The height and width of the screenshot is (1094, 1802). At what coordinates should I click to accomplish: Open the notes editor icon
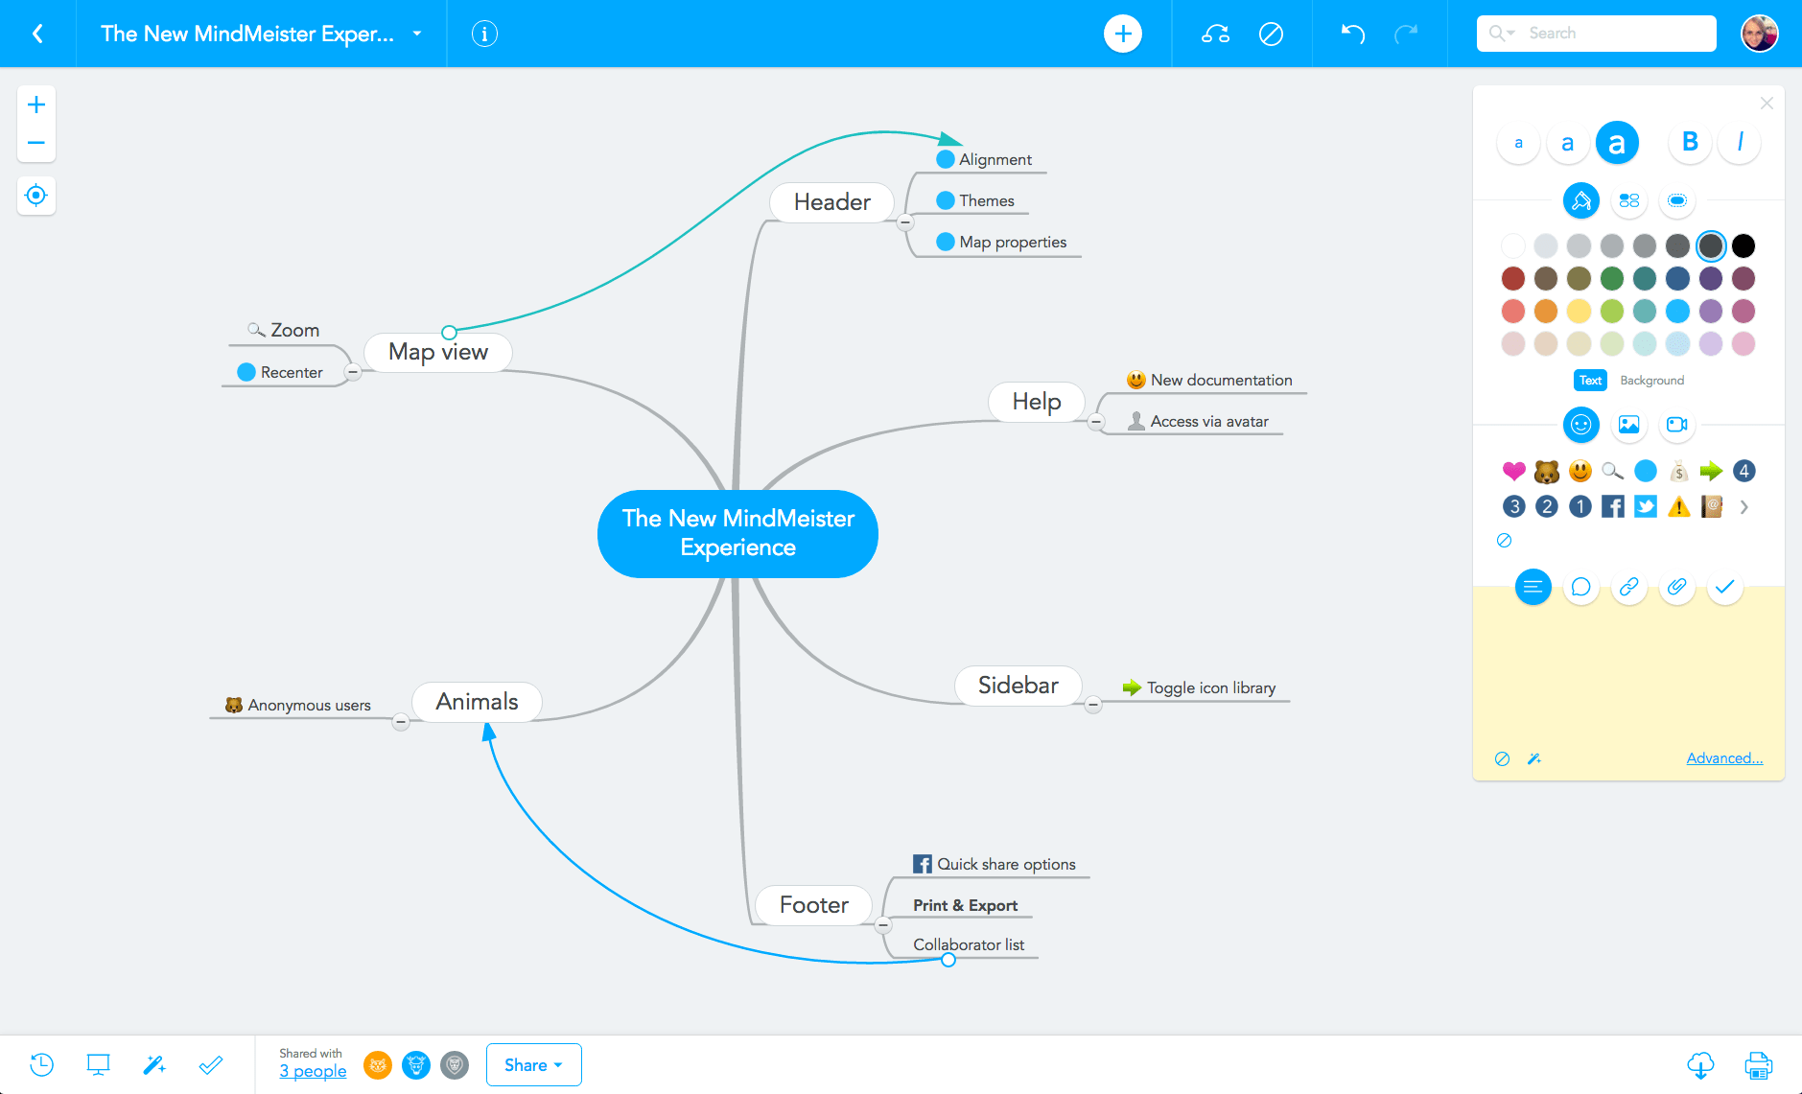1533,587
